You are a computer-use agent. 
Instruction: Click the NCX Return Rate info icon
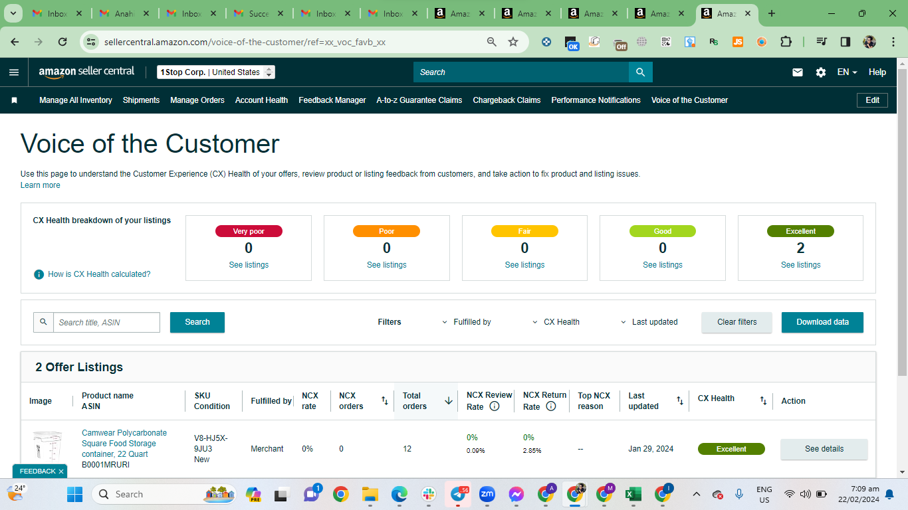(551, 406)
